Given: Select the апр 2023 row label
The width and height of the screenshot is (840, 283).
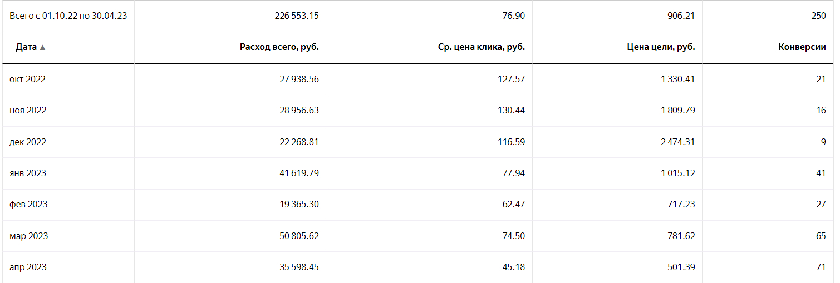Looking at the screenshot, I should point(28,267).
